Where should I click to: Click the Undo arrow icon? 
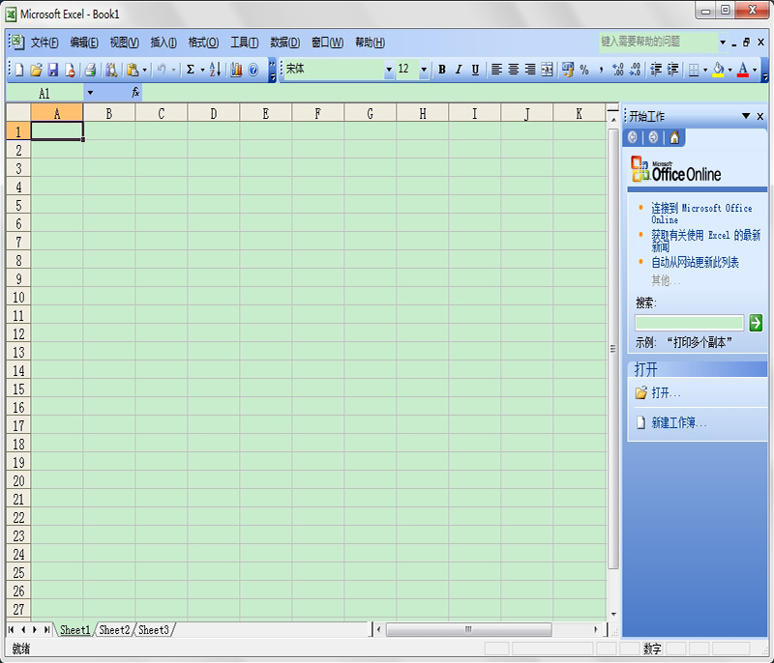click(x=161, y=70)
